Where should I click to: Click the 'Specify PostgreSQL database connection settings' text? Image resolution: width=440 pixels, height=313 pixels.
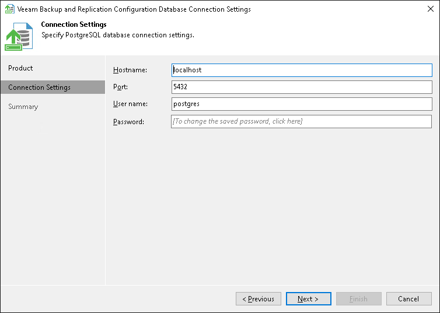(118, 35)
